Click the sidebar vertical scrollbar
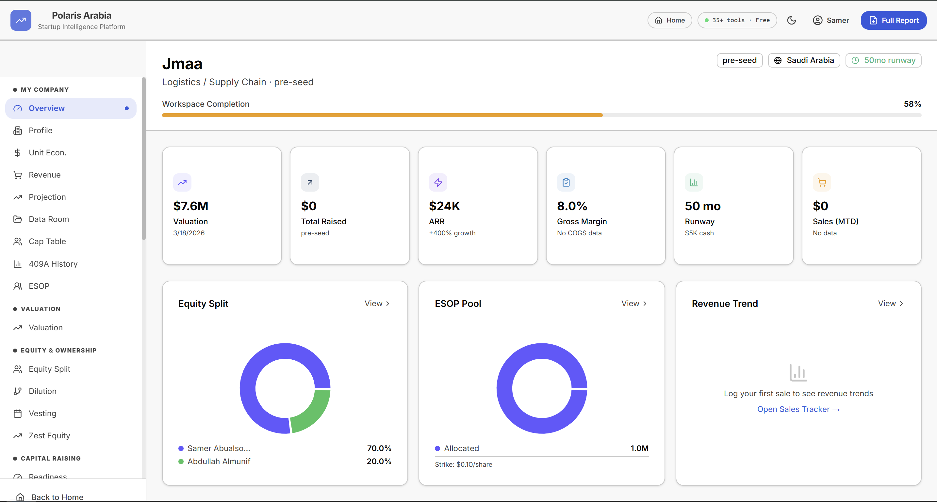Viewport: 937px width, 502px height. [144, 160]
